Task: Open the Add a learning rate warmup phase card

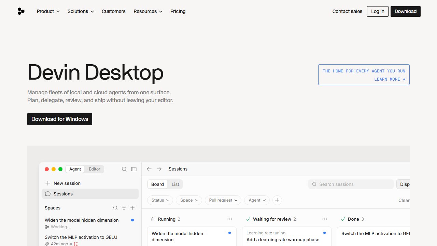Action: [x=287, y=236]
